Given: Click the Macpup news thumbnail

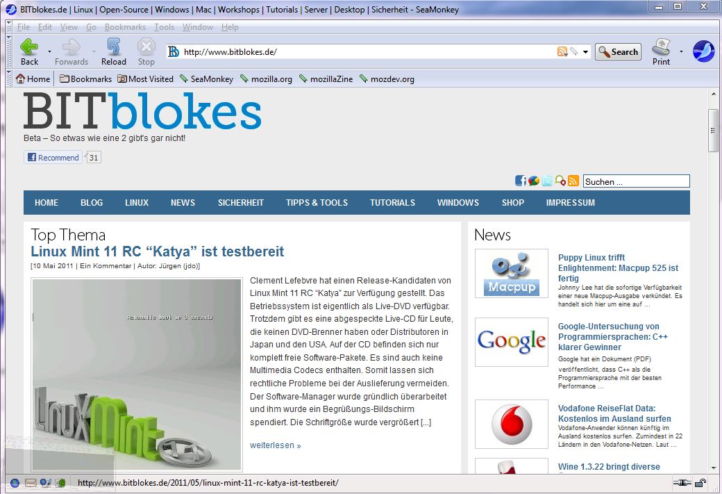Looking at the screenshot, I should pos(512,274).
